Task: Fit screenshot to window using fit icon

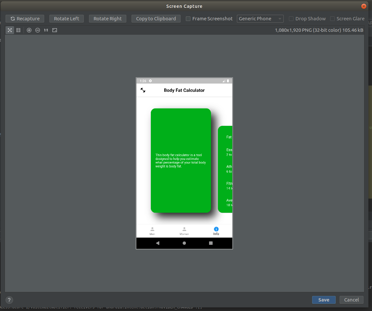Action: point(54,30)
